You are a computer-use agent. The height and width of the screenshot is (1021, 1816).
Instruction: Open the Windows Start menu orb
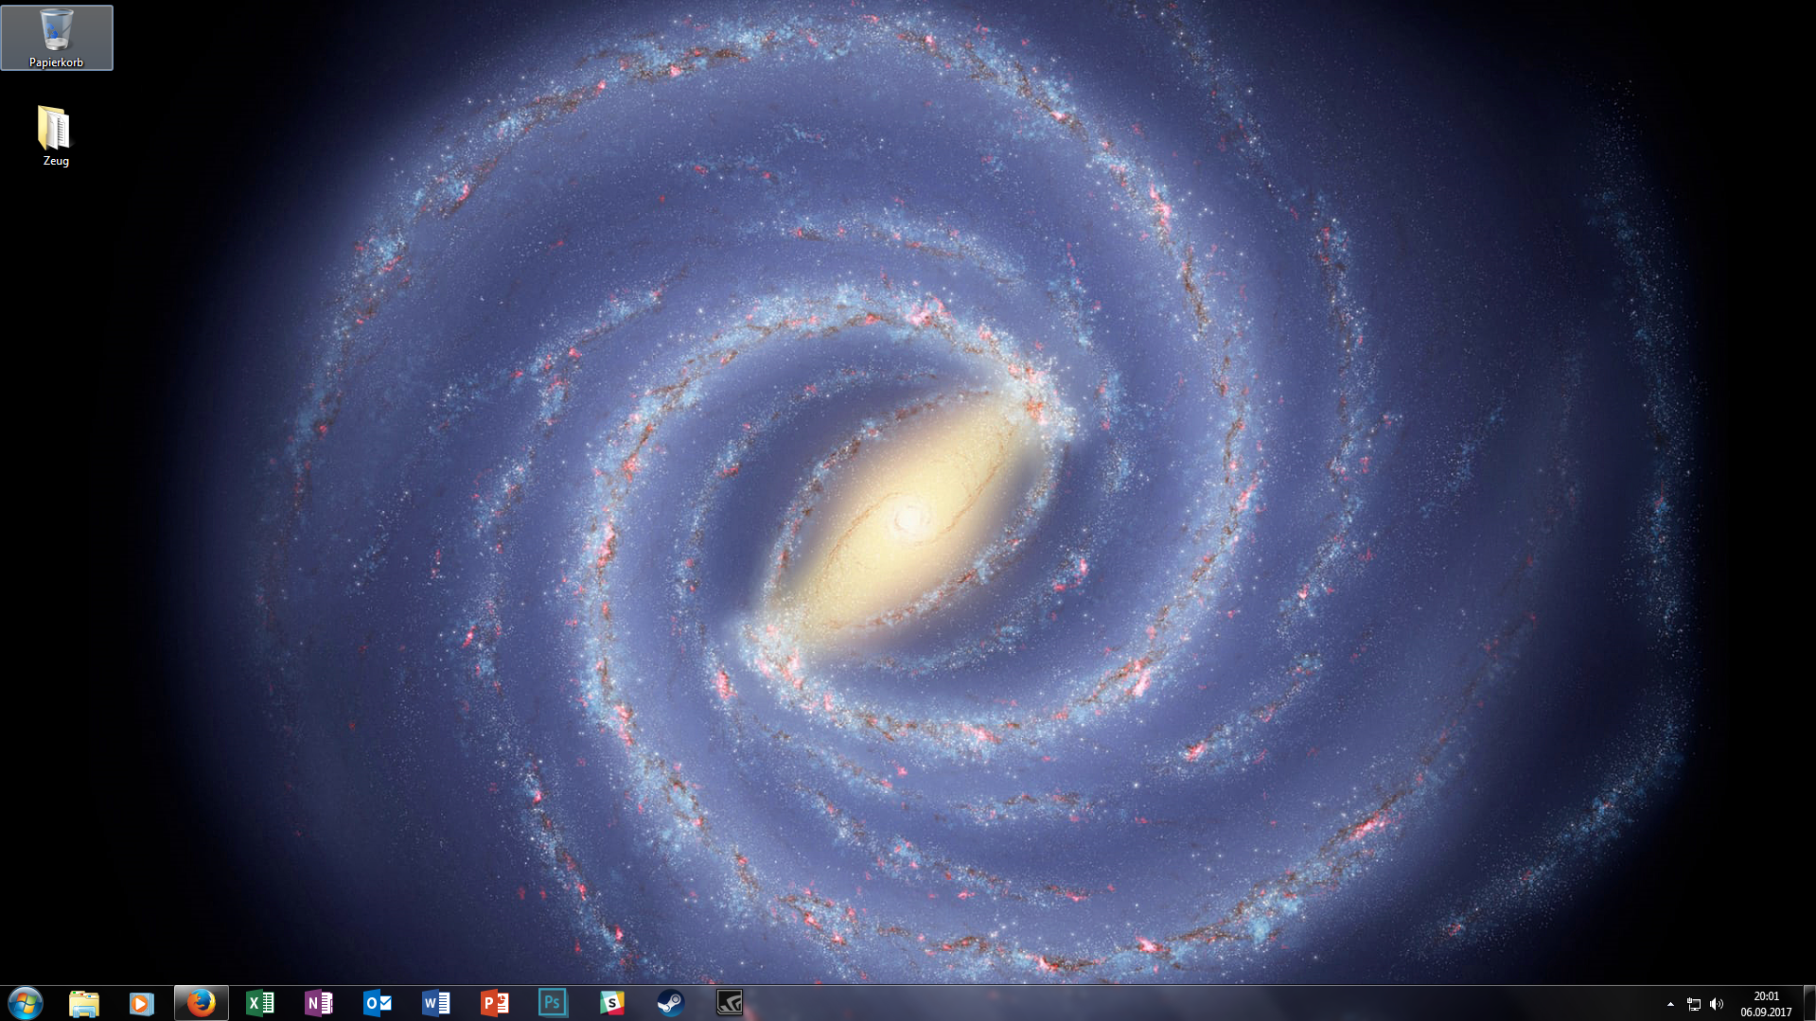pyautogui.click(x=26, y=1003)
